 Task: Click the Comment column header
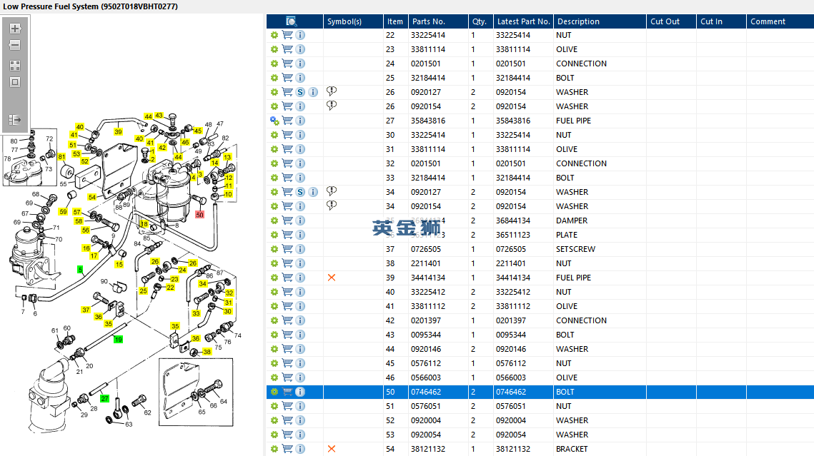pyautogui.click(x=768, y=21)
